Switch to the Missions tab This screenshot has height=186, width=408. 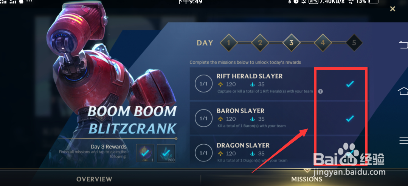point(307,179)
